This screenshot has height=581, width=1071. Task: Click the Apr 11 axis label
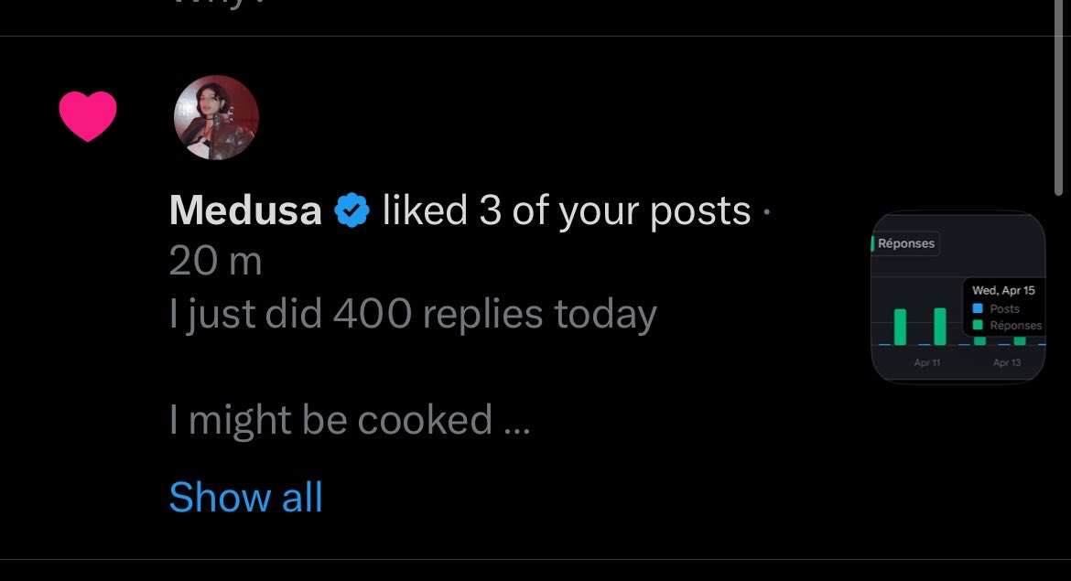pyautogui.click(x=927, y=363)
